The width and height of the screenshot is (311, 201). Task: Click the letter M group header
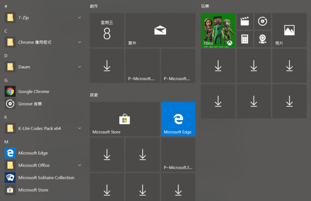[6, 142]
